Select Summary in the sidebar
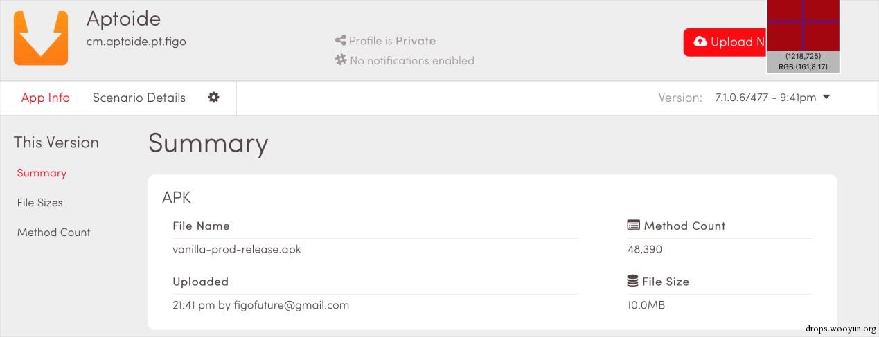879x337 pixels. click(42, 173)
